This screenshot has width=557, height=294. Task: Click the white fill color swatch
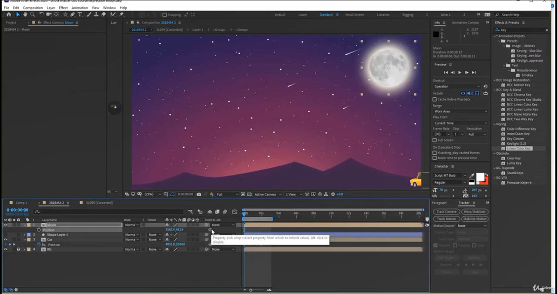[x=480, y=177]
